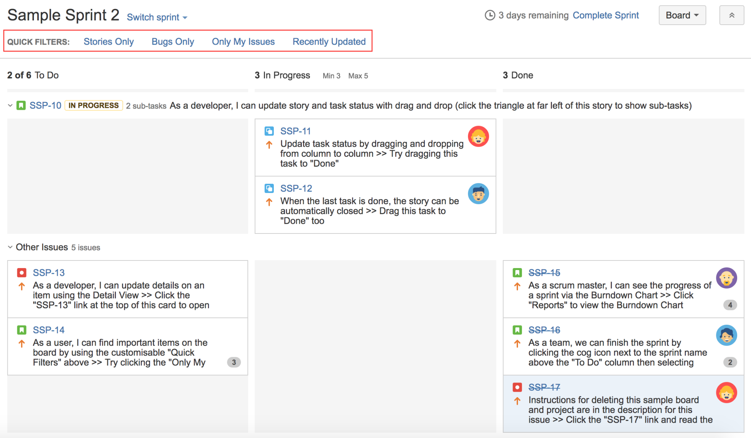Image resolution: width=751 pixels, height=438 pixels.
Task: Click the sub-task type icon on SSP-12
Action: (269, 188)
